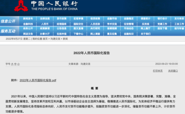Viewport: 185px width, 114px height.
Task: Click the 文章来源: 沟通交流 source text
Action: (79, 64)
